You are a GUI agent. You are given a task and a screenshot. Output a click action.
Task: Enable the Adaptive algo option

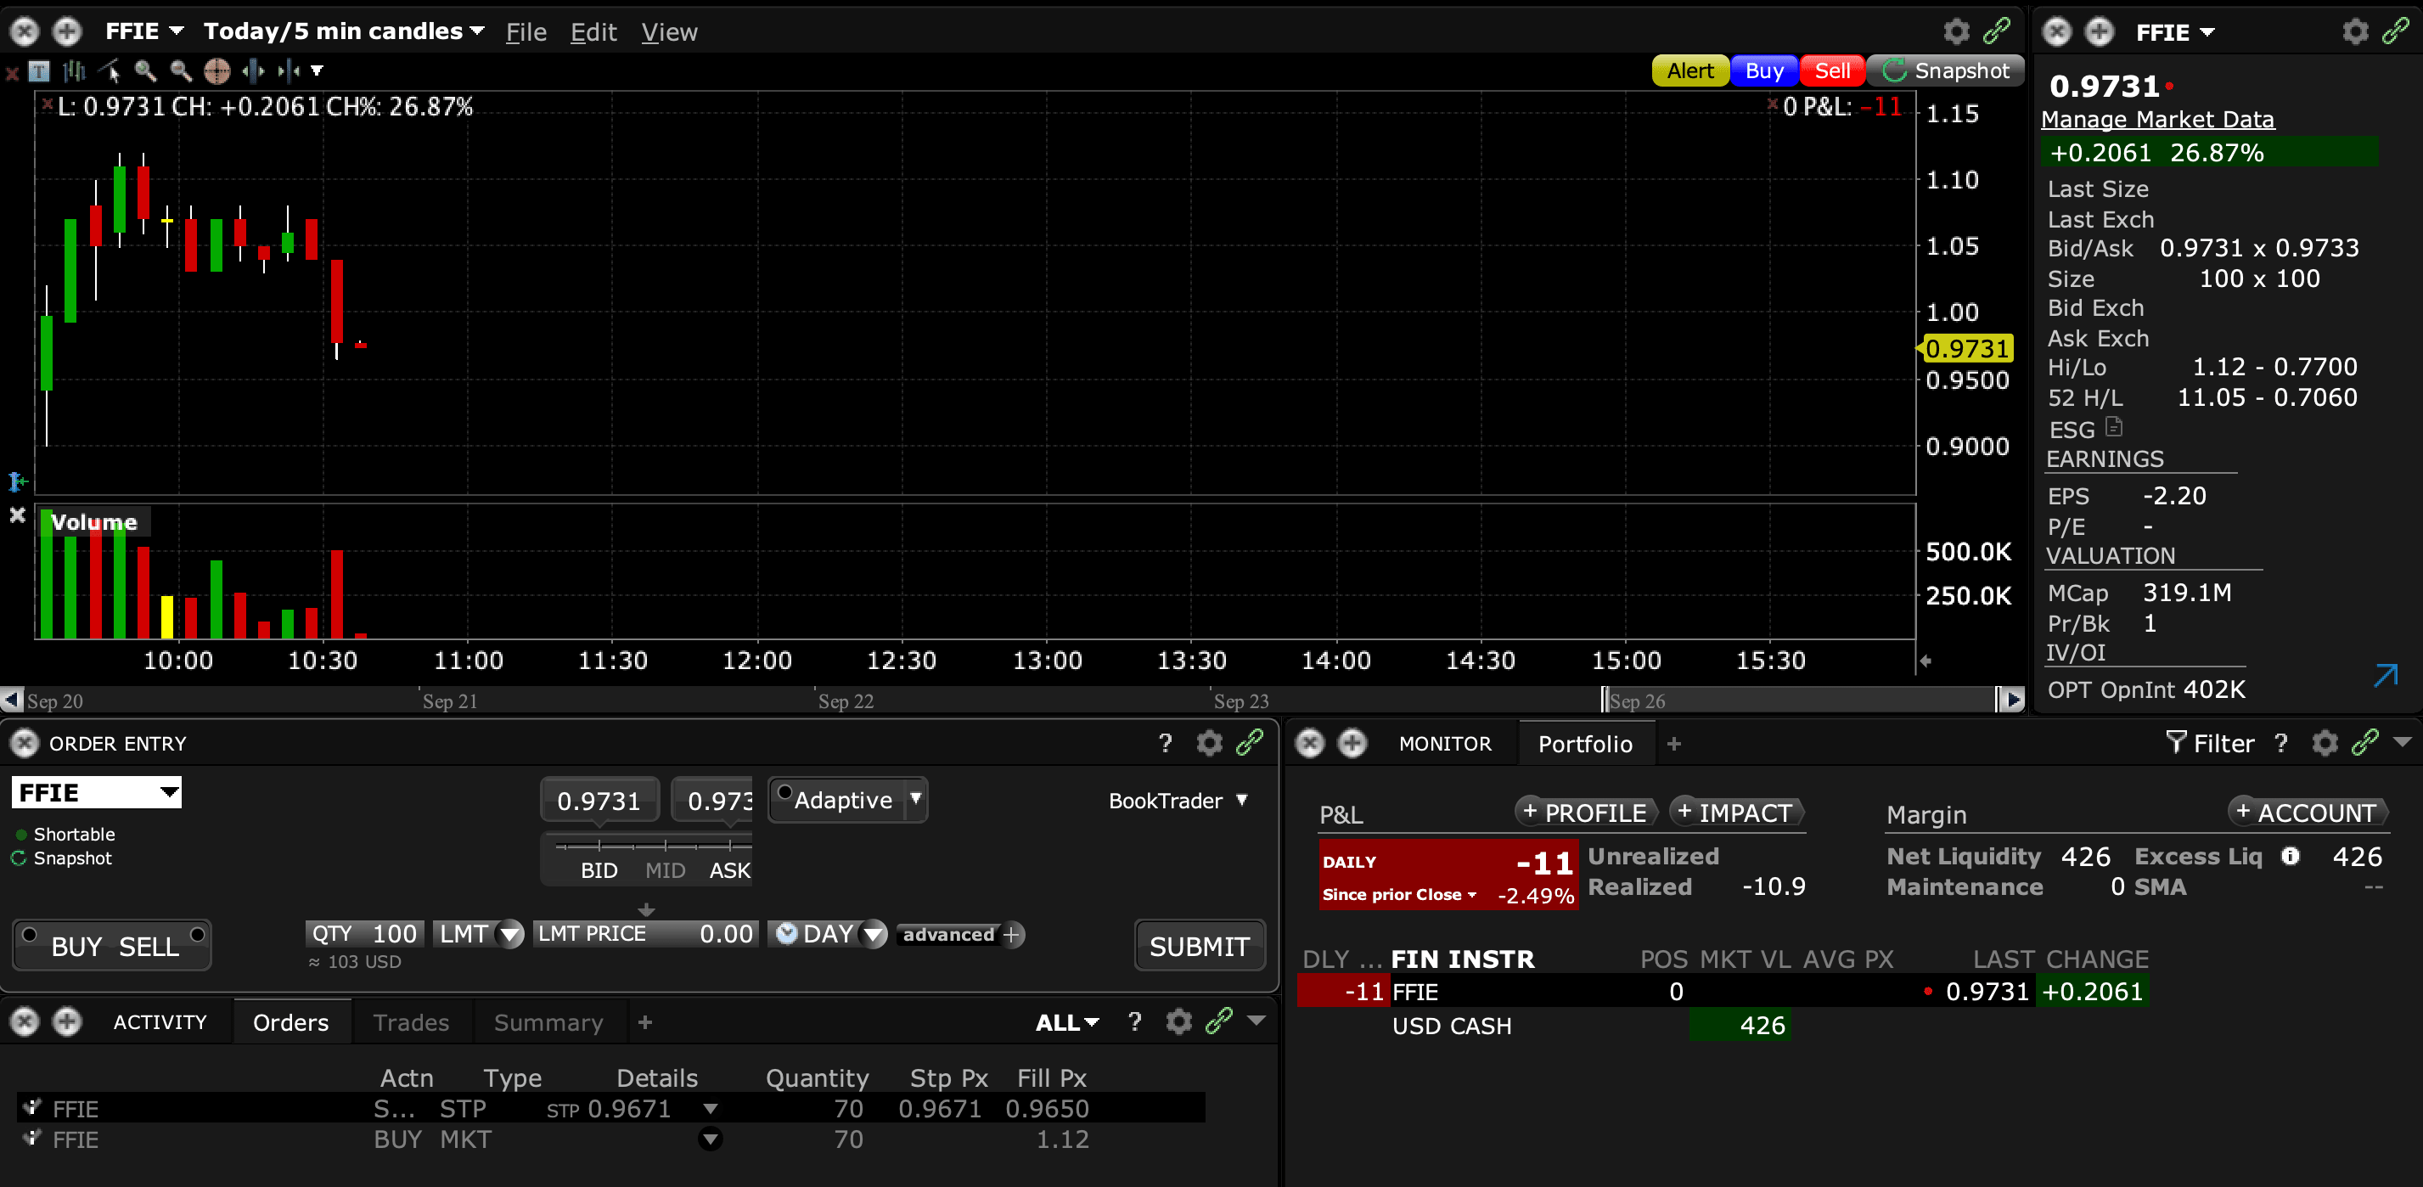pos(785,792)
